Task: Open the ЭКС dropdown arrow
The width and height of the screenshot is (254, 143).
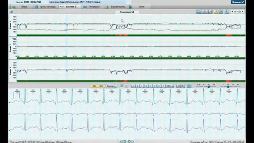Action: coord(172,87)
